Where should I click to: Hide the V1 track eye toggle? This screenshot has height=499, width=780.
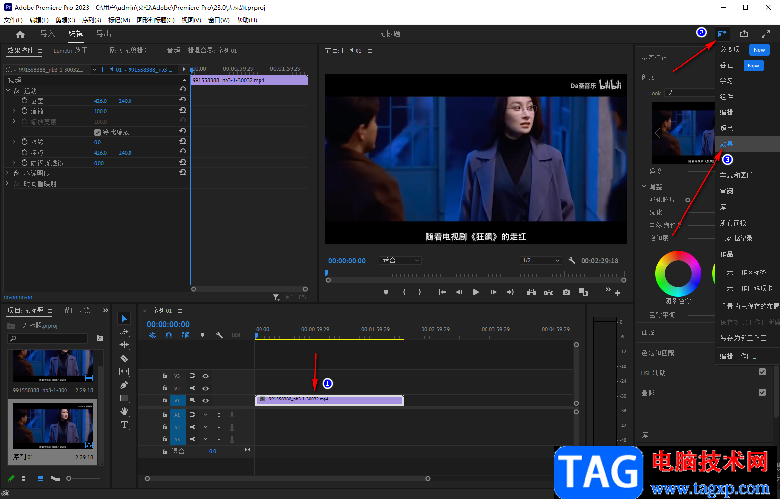click(206, 400)
